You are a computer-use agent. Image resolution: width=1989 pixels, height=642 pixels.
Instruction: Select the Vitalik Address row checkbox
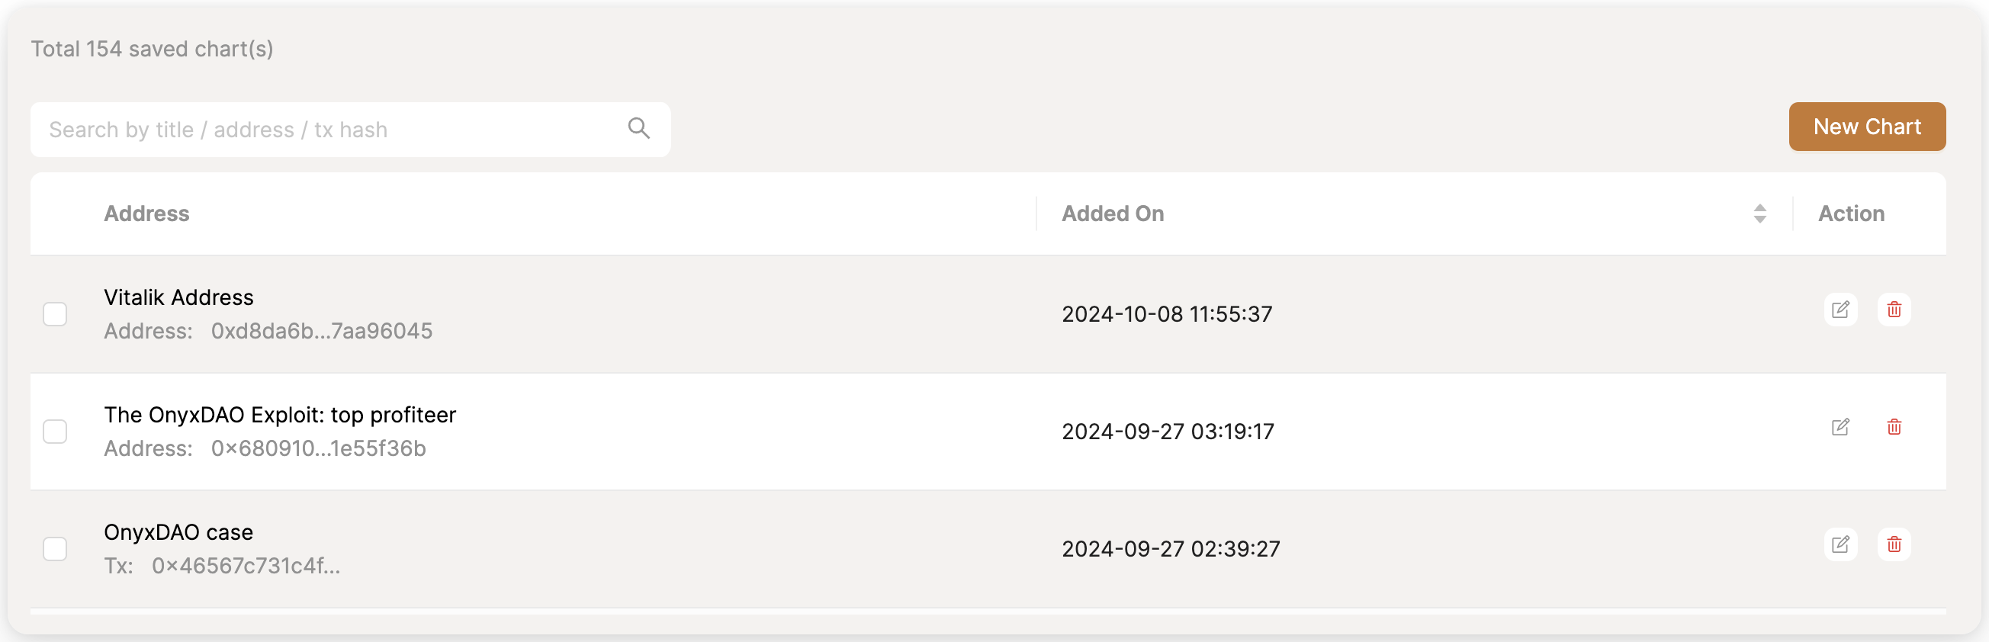tap(55, 314)
